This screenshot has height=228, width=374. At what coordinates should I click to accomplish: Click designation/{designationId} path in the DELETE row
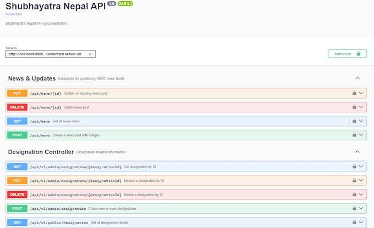(75, 195)
